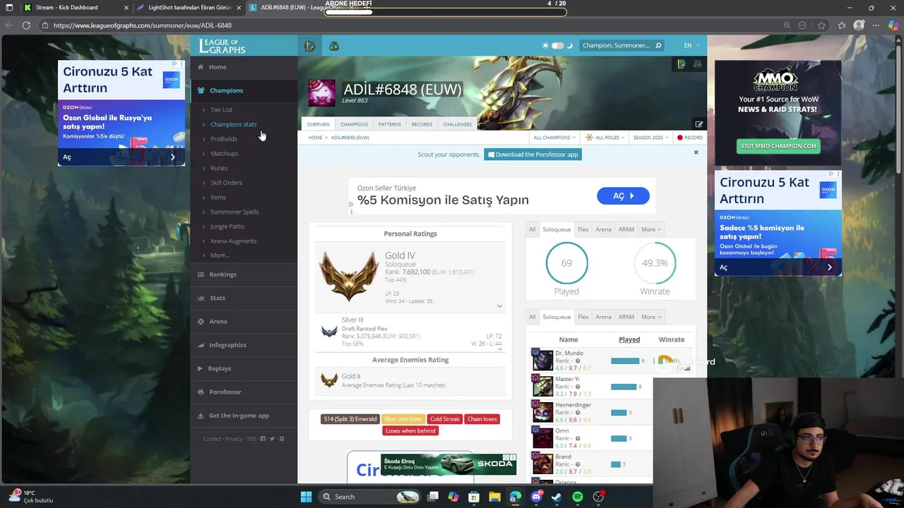Click the Aç button in Ozon ad

point(623,196)
